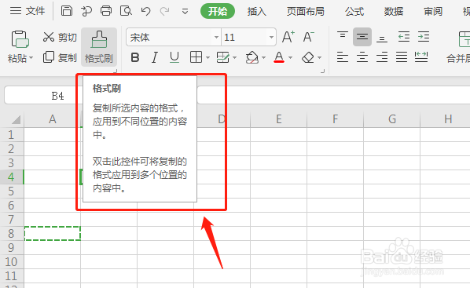Select row 10 header
The height and width of the screenshot is (288, 470).
(x=12, y=261)
